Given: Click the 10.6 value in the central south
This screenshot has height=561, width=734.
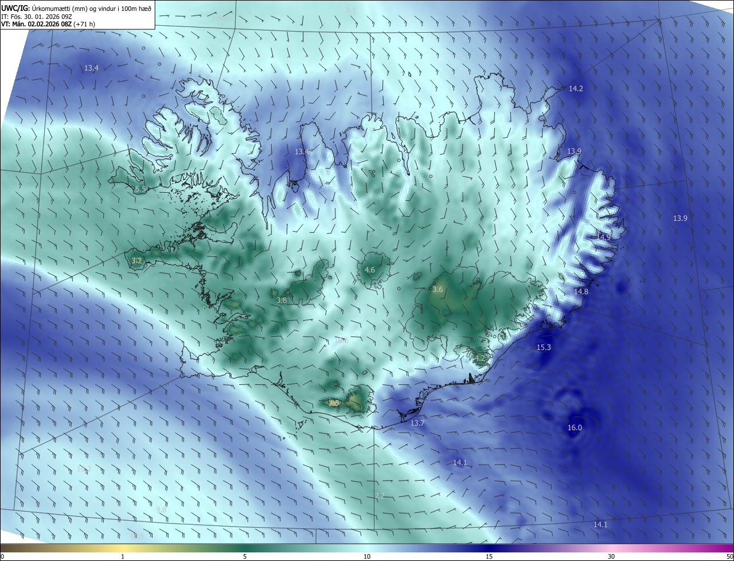Looking at the screenshot, I should pyautogui.click(x=341, y=341).
